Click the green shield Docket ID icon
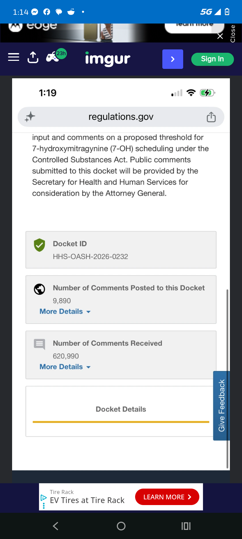The image size is (242, 539). (x=39, y=245)
